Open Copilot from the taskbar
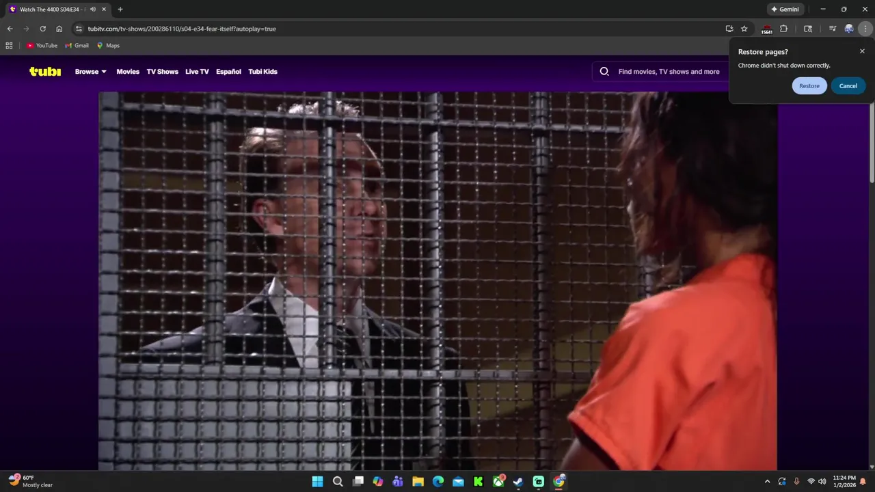Screen dimensions: 875x492 coord(378,482)
